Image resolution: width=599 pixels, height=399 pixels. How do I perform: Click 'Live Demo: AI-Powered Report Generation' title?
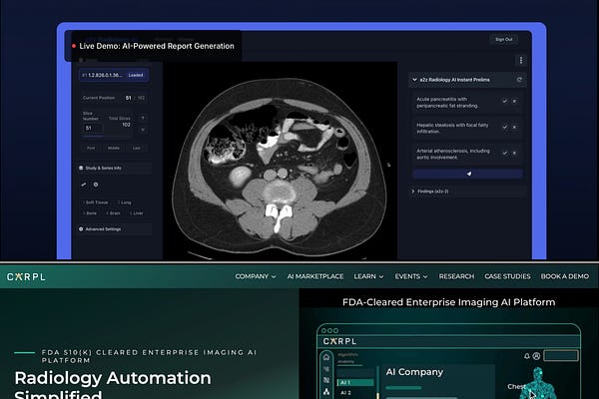157,46
